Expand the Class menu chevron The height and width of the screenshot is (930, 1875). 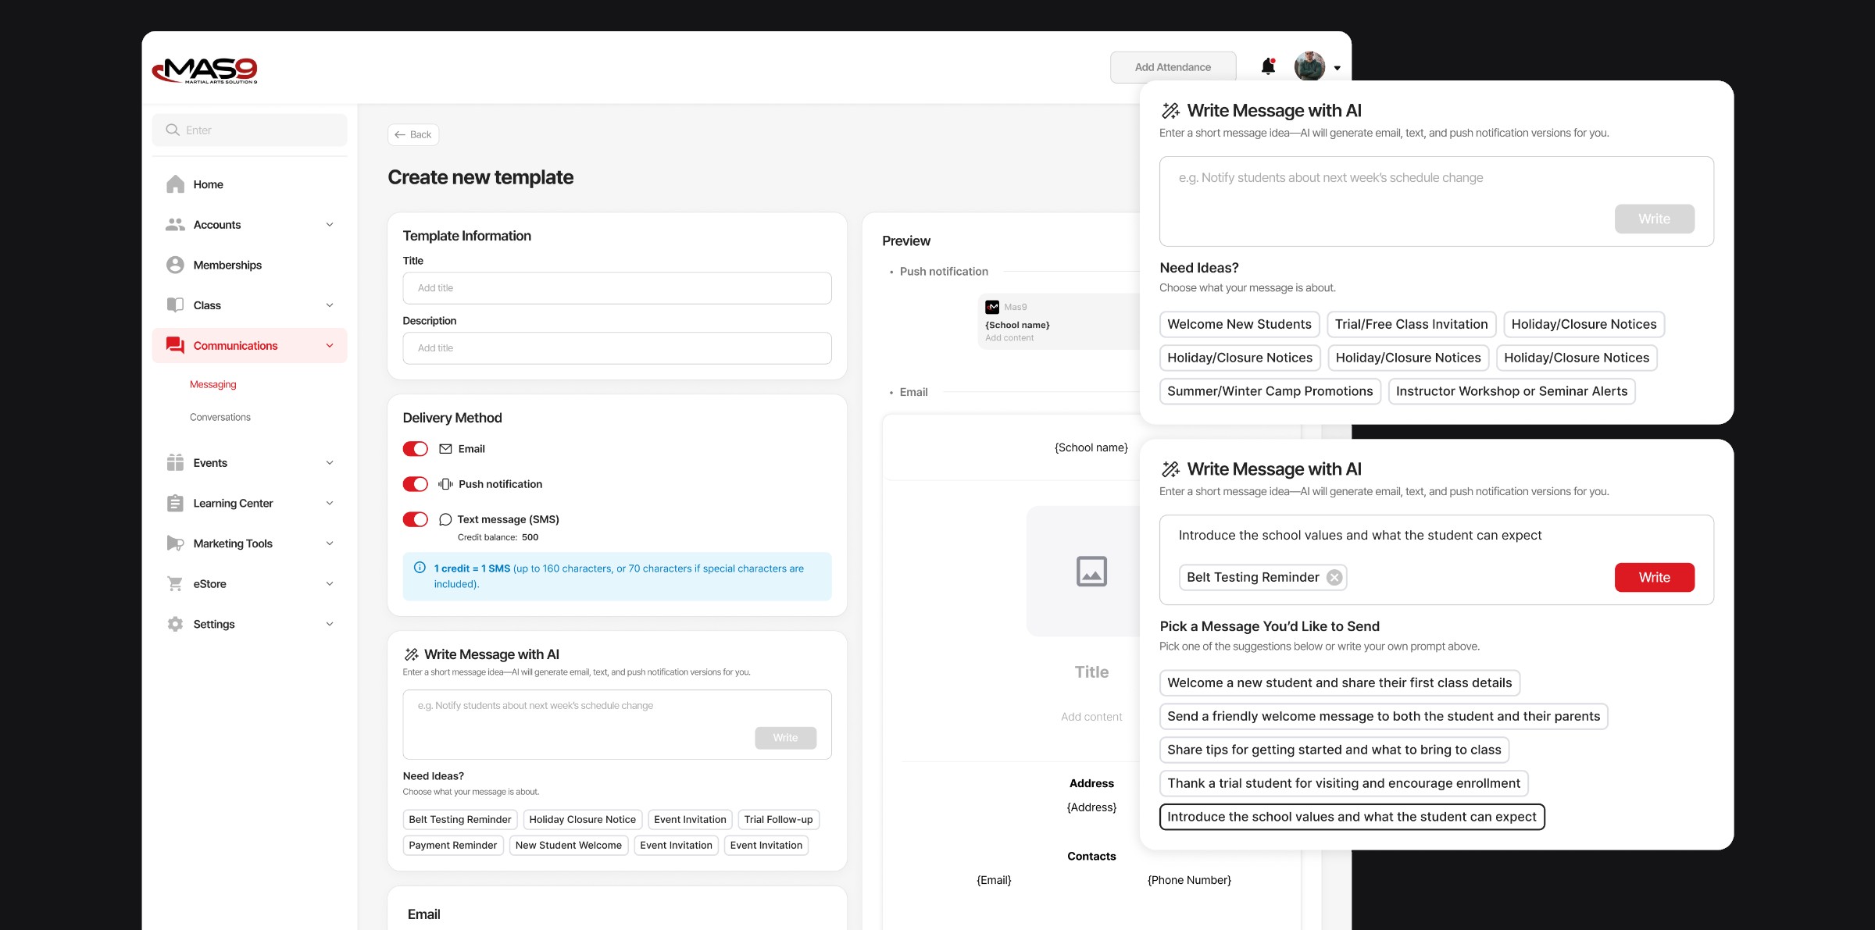(x=330, y=305)
